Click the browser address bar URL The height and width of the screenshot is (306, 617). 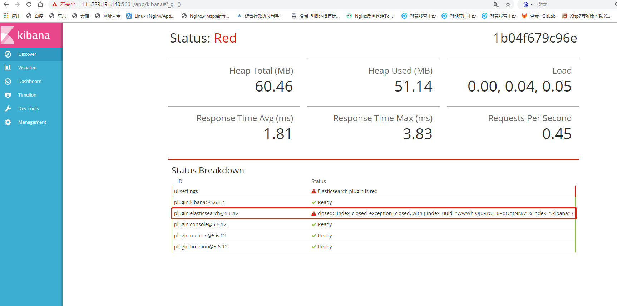point(131,4)
